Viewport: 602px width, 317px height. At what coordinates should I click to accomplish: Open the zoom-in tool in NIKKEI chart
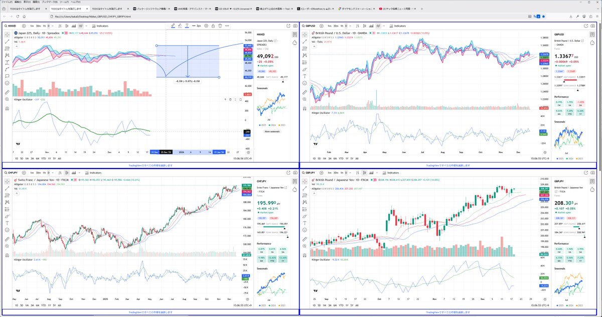click(x=7, y=99)
